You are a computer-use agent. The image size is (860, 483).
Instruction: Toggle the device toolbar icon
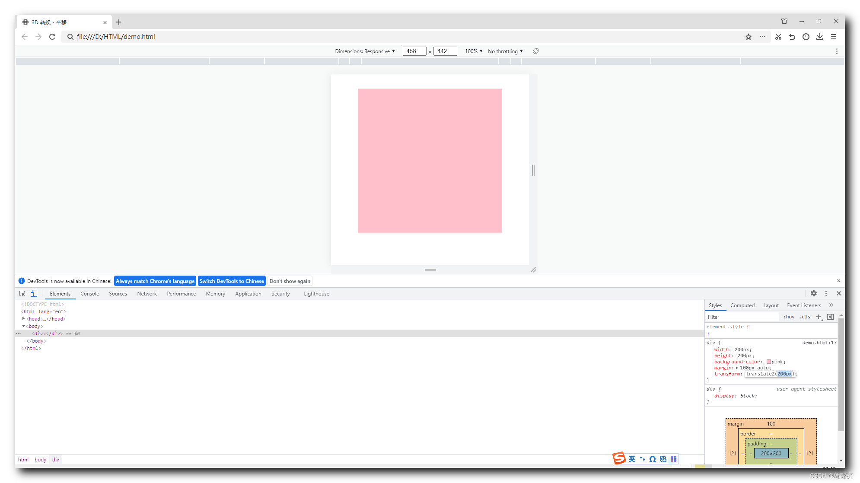pyautogui.click(x=34, y=294)
